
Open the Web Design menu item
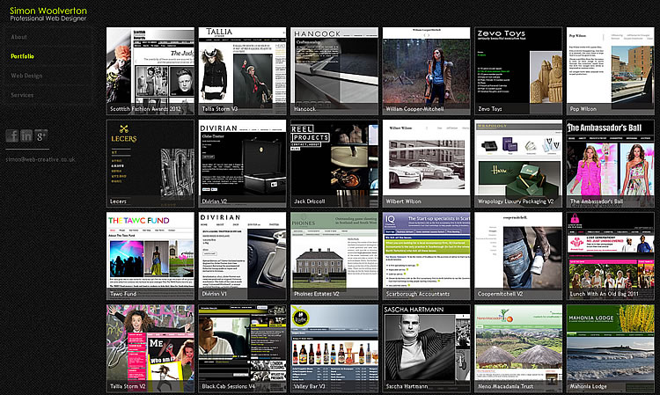pyautogui.click(x=26, y=76)
